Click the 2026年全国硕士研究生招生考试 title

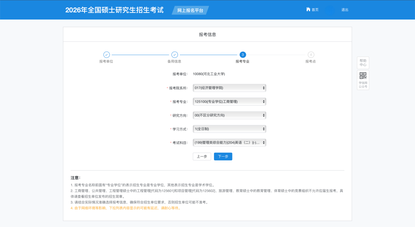115,10
